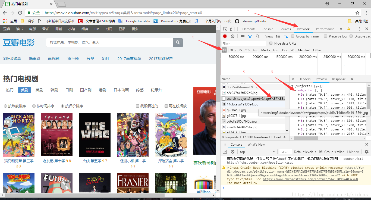
Task: Show more request detail tabs chevron
Action: pos(352,79)
